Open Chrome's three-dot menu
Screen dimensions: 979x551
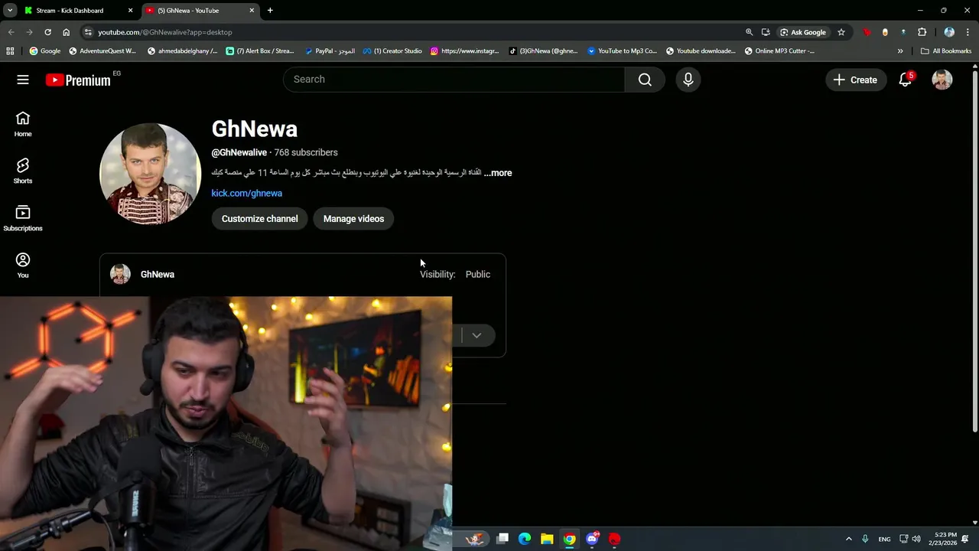[968, 32]
